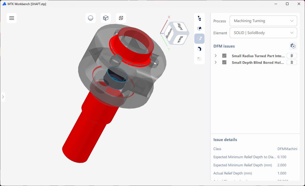Click the MTK Workbench title bar logo

coord(4,4)
